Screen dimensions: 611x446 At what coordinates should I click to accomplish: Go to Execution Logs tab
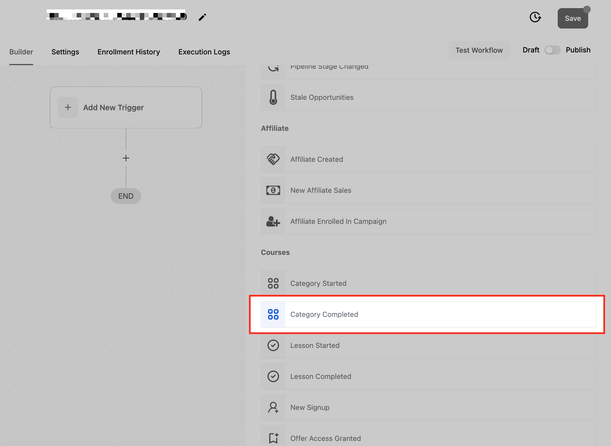click(204, 52)
